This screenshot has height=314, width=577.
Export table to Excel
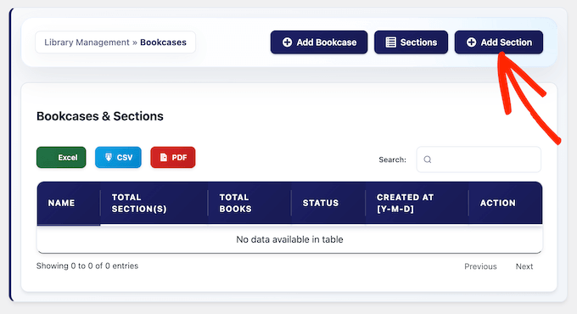[61, 157]
